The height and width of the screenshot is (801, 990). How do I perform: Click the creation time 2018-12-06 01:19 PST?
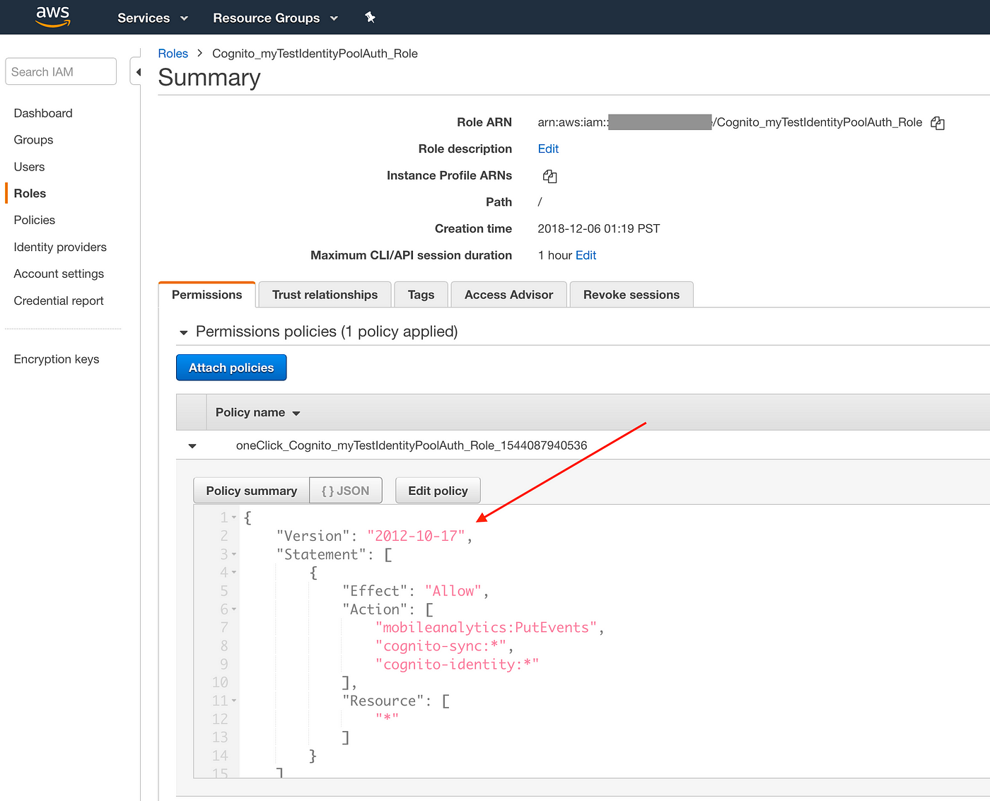coord(599,229)
